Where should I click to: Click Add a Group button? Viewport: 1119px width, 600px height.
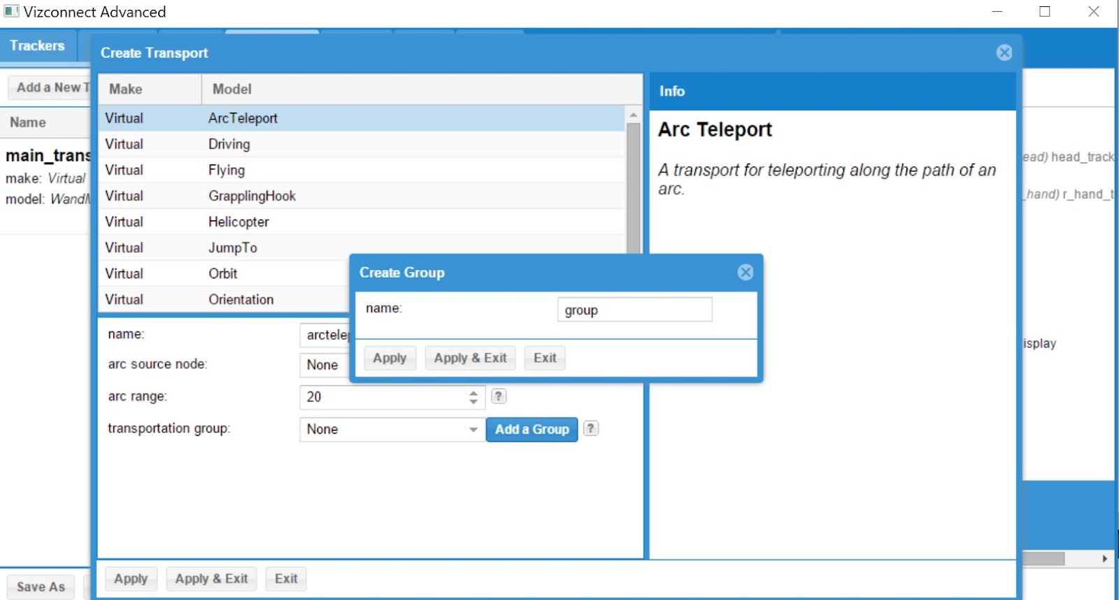click(532, 429)
